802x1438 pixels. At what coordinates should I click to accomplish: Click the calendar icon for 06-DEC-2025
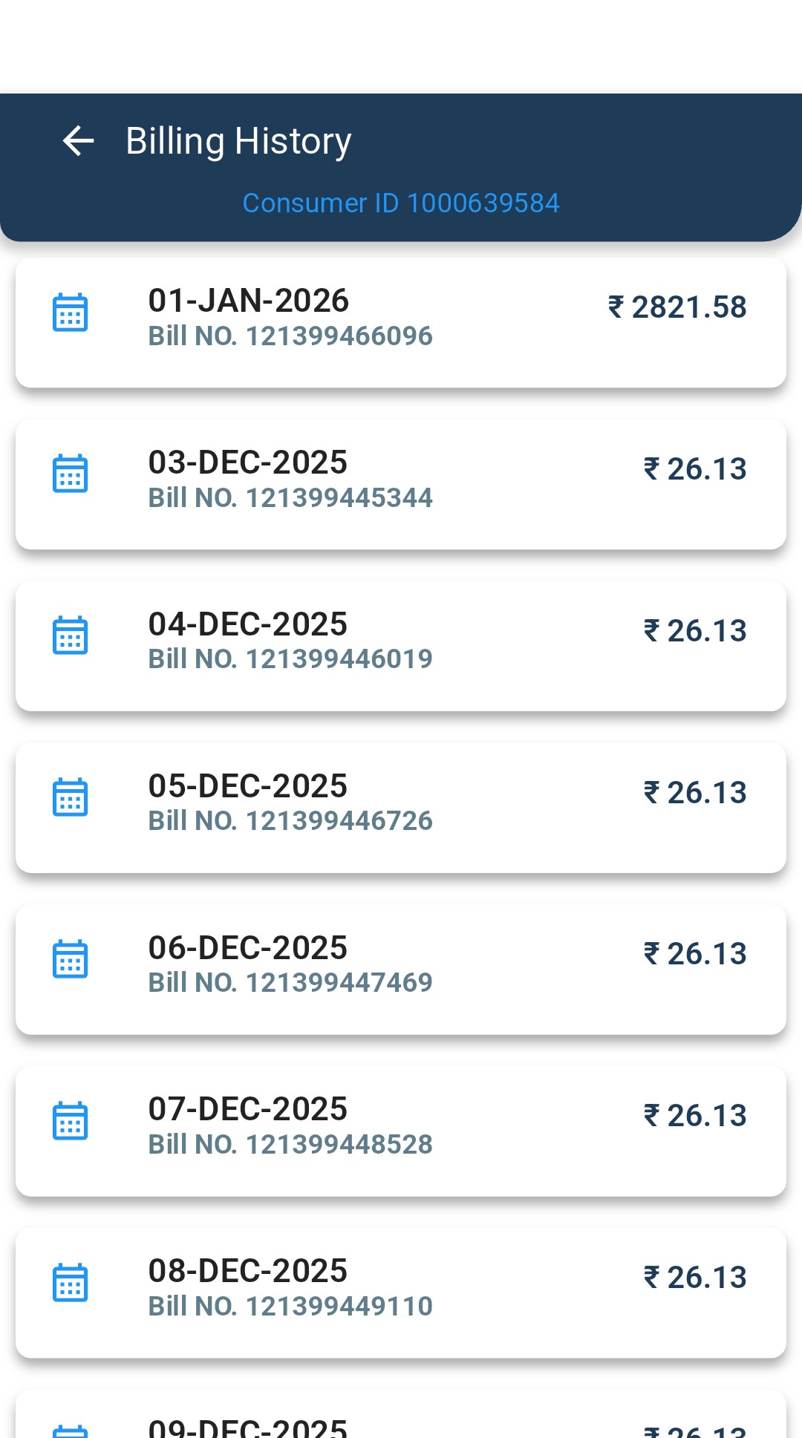pyautogui.click(x=71, y=959)
